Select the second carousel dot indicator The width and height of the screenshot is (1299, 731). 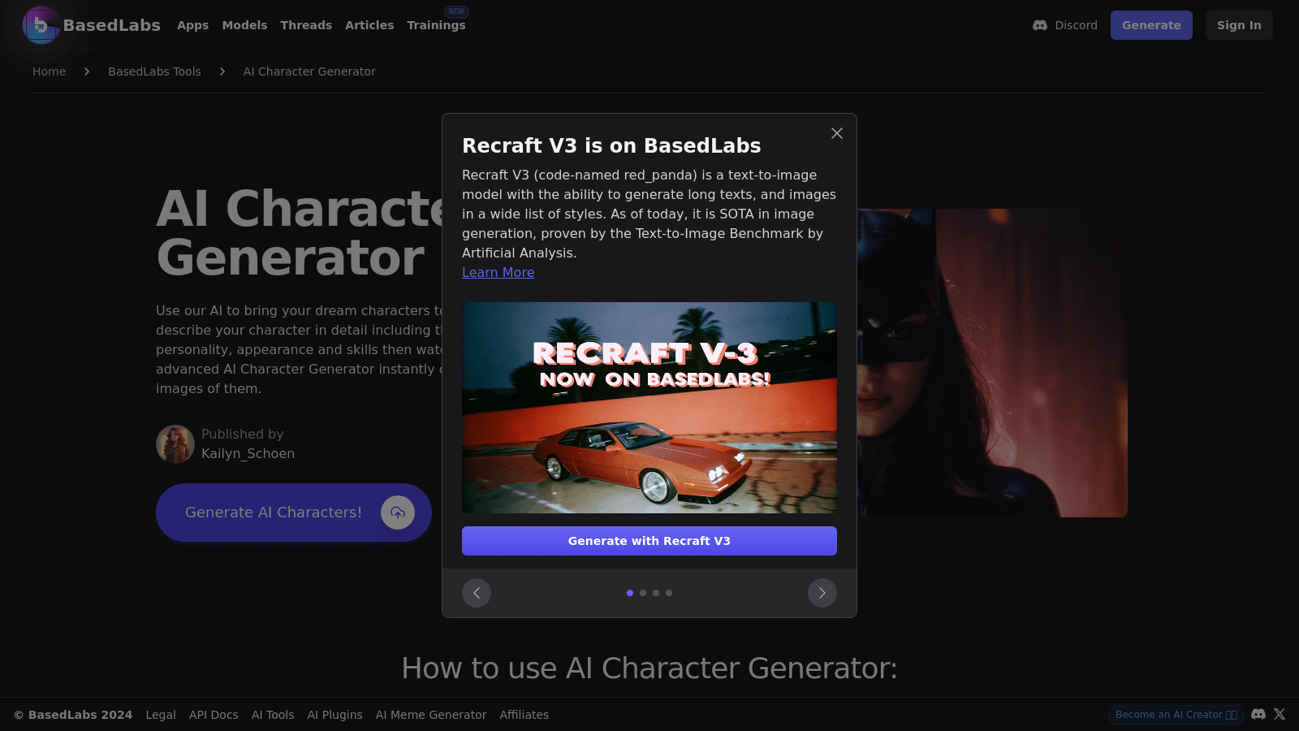pos(643,593)
